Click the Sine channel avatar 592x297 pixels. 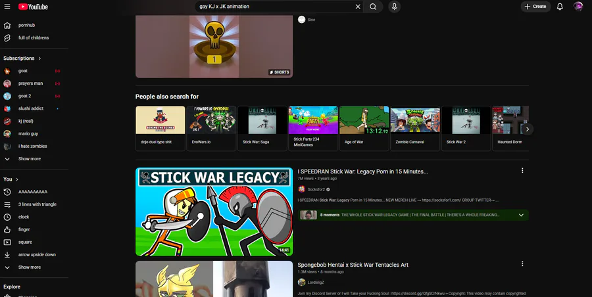[x=301, y=20]
